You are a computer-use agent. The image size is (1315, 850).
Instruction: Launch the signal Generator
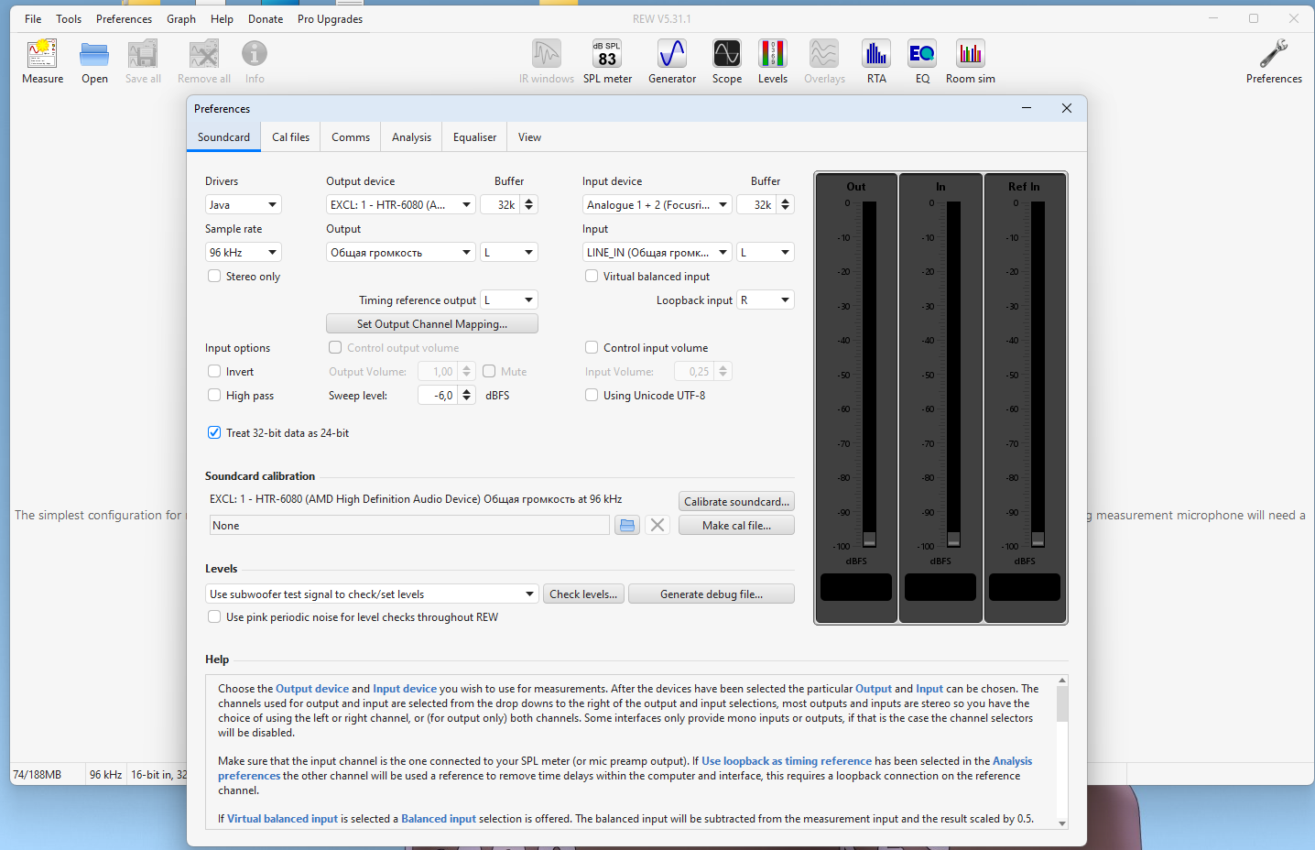click(x=672, y=61)
